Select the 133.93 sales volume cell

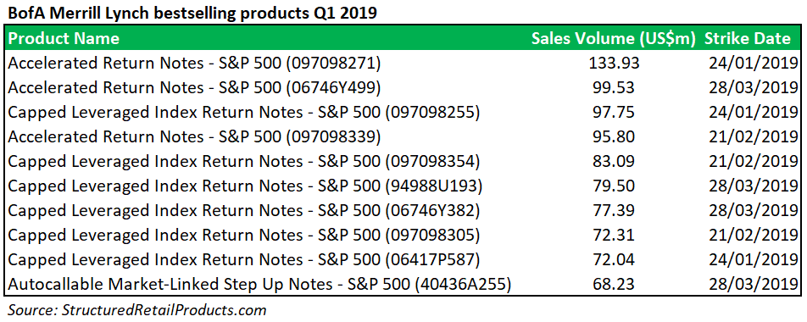click(x=614, y=63)
